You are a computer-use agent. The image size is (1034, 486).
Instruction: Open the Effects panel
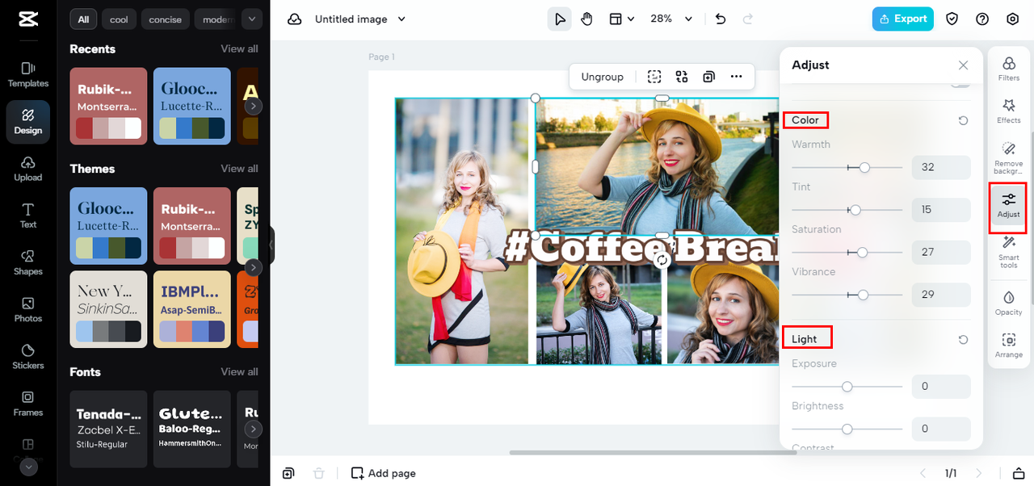pos(1008,111)
